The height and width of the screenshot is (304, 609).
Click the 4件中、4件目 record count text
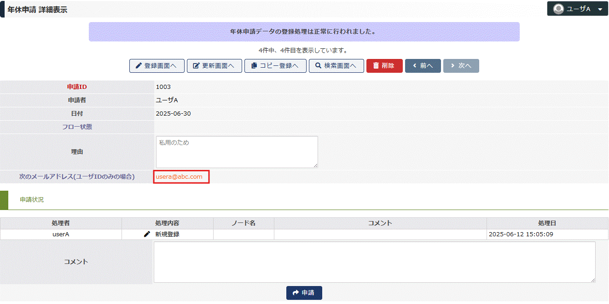click(303, 51)
